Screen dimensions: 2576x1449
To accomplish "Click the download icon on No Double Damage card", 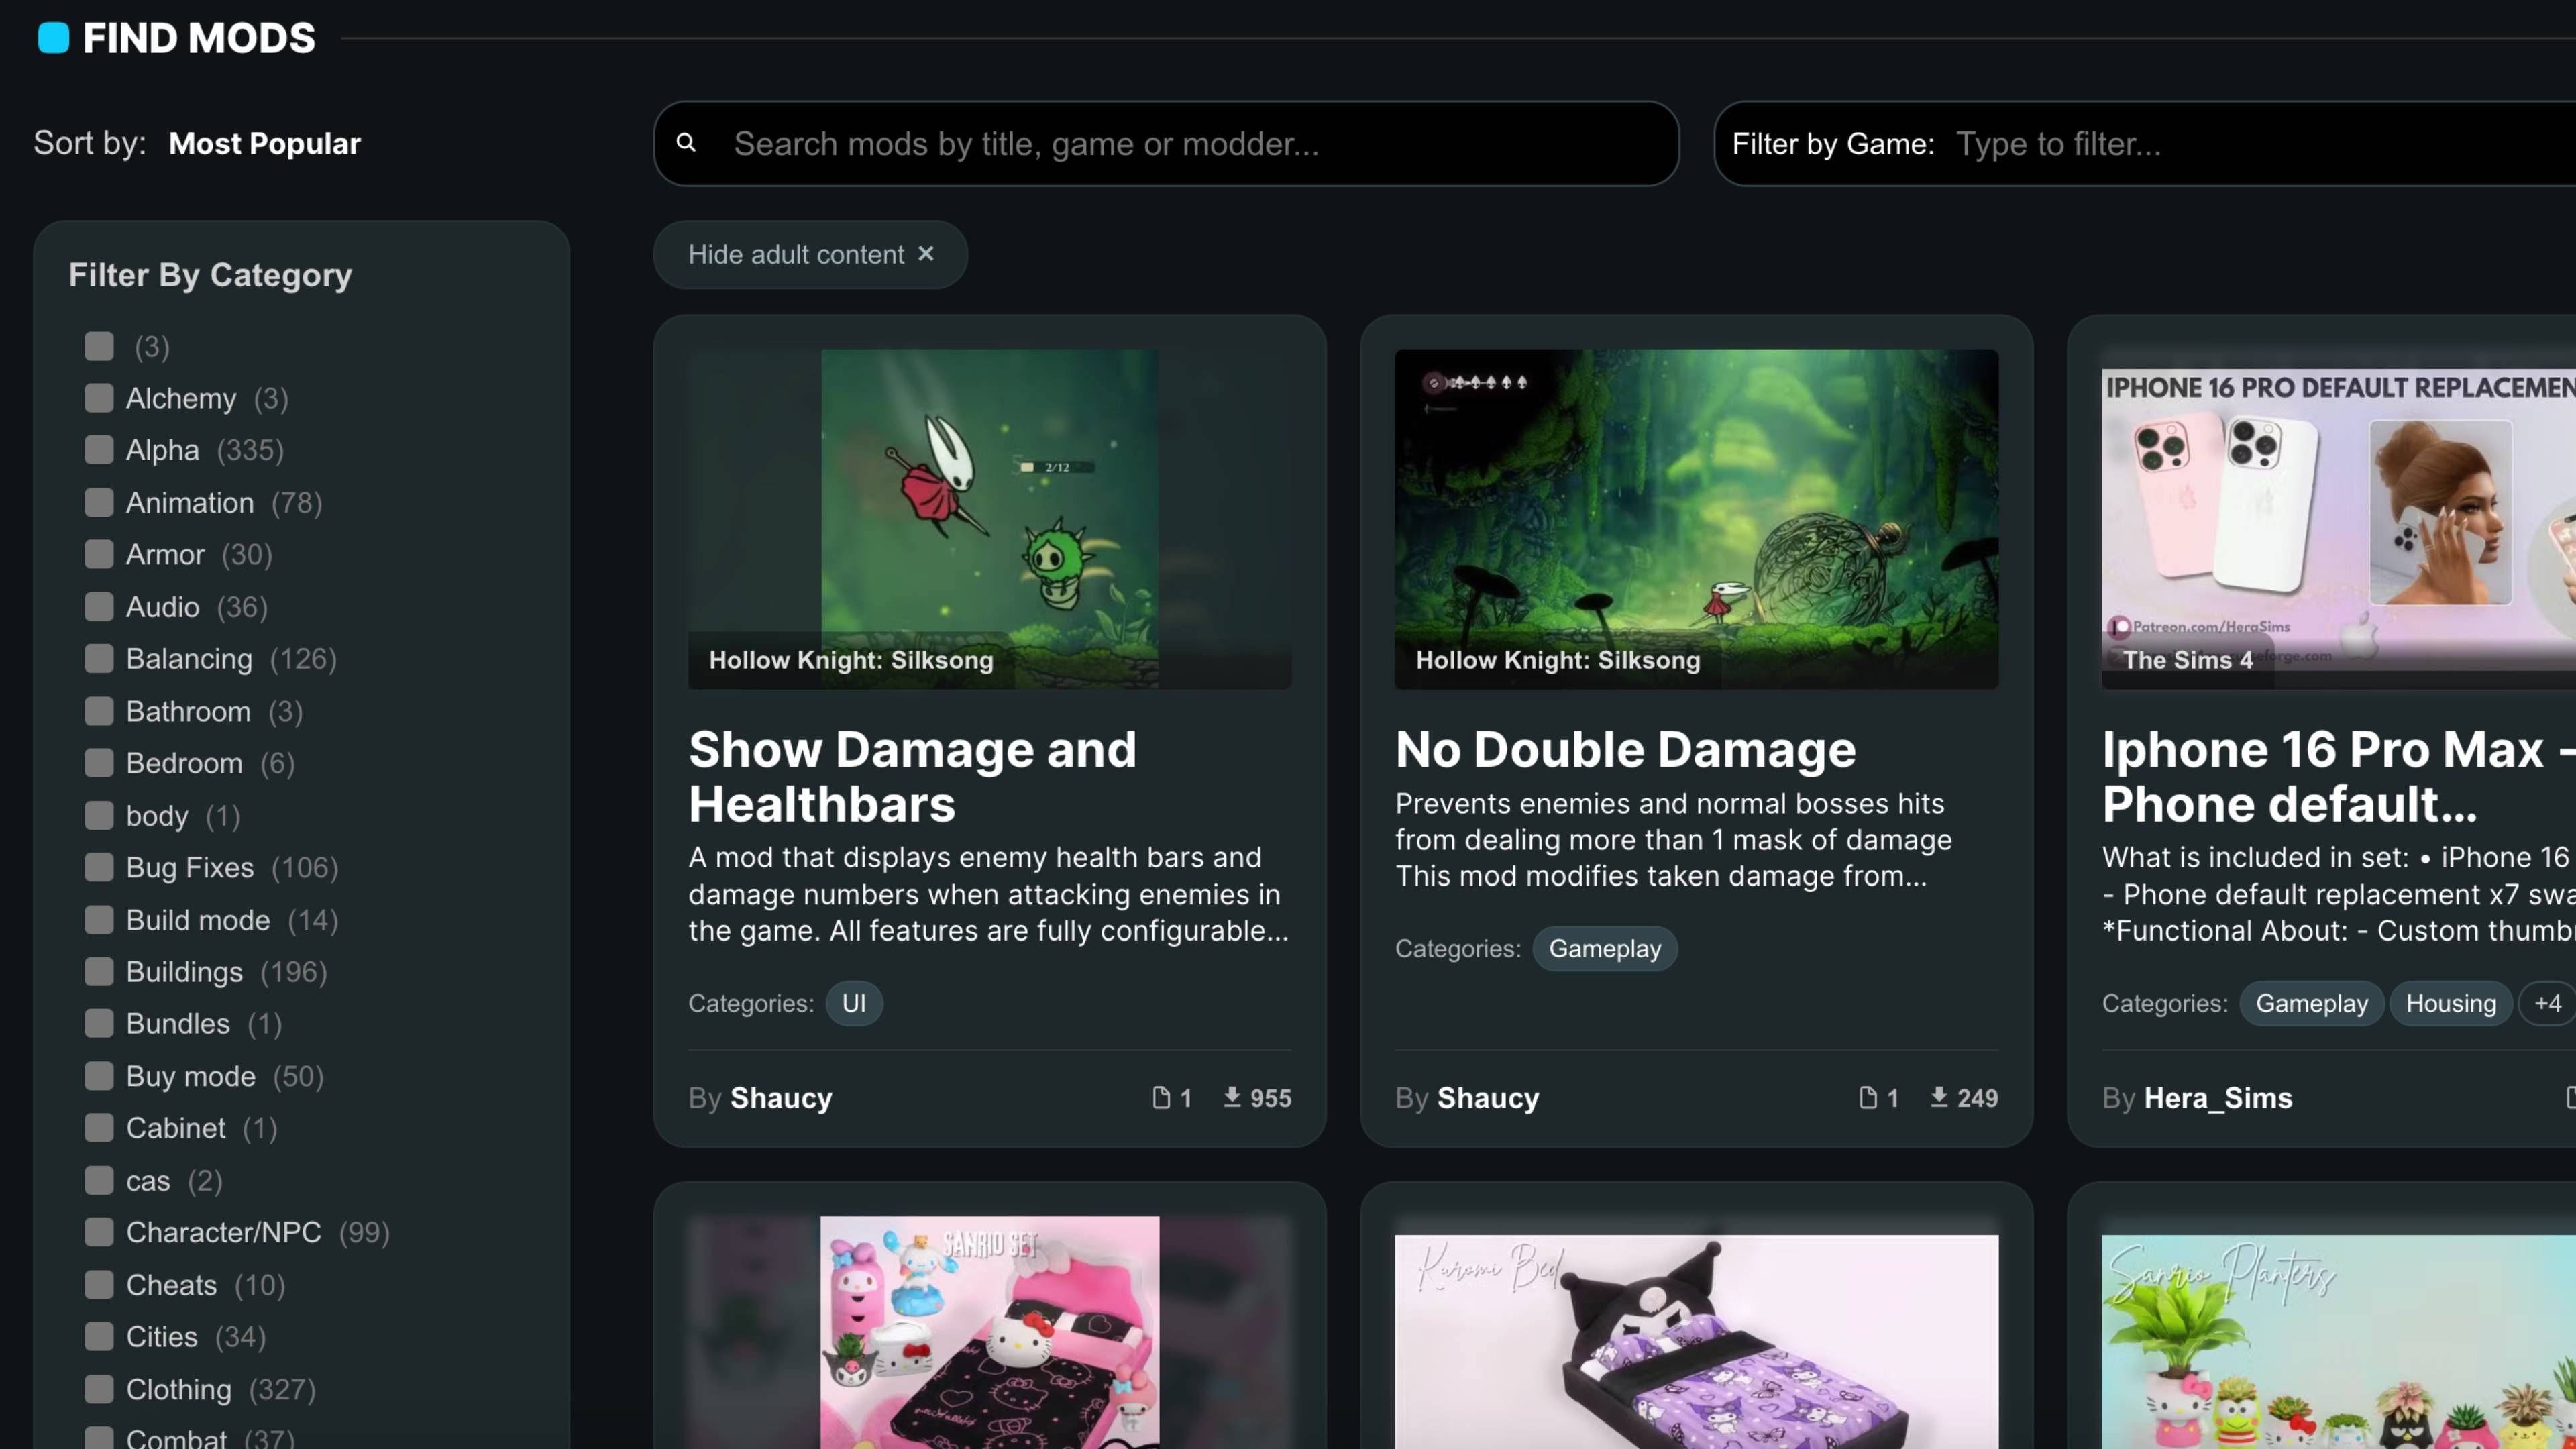I will [x=1939, y=1097].
